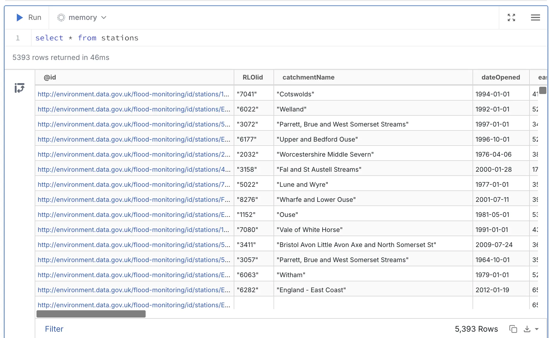Expand download options caret arrow
550x338 pixels.
click(x=537, y=329)
